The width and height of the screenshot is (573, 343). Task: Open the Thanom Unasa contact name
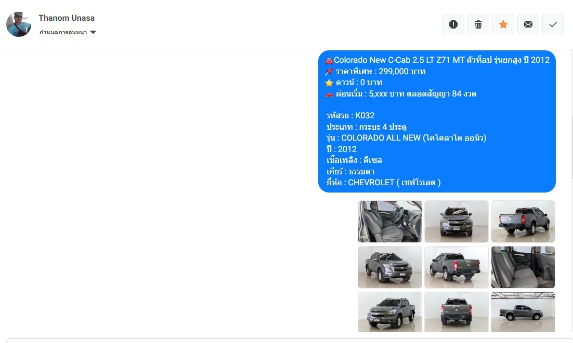tap(67, 18)
